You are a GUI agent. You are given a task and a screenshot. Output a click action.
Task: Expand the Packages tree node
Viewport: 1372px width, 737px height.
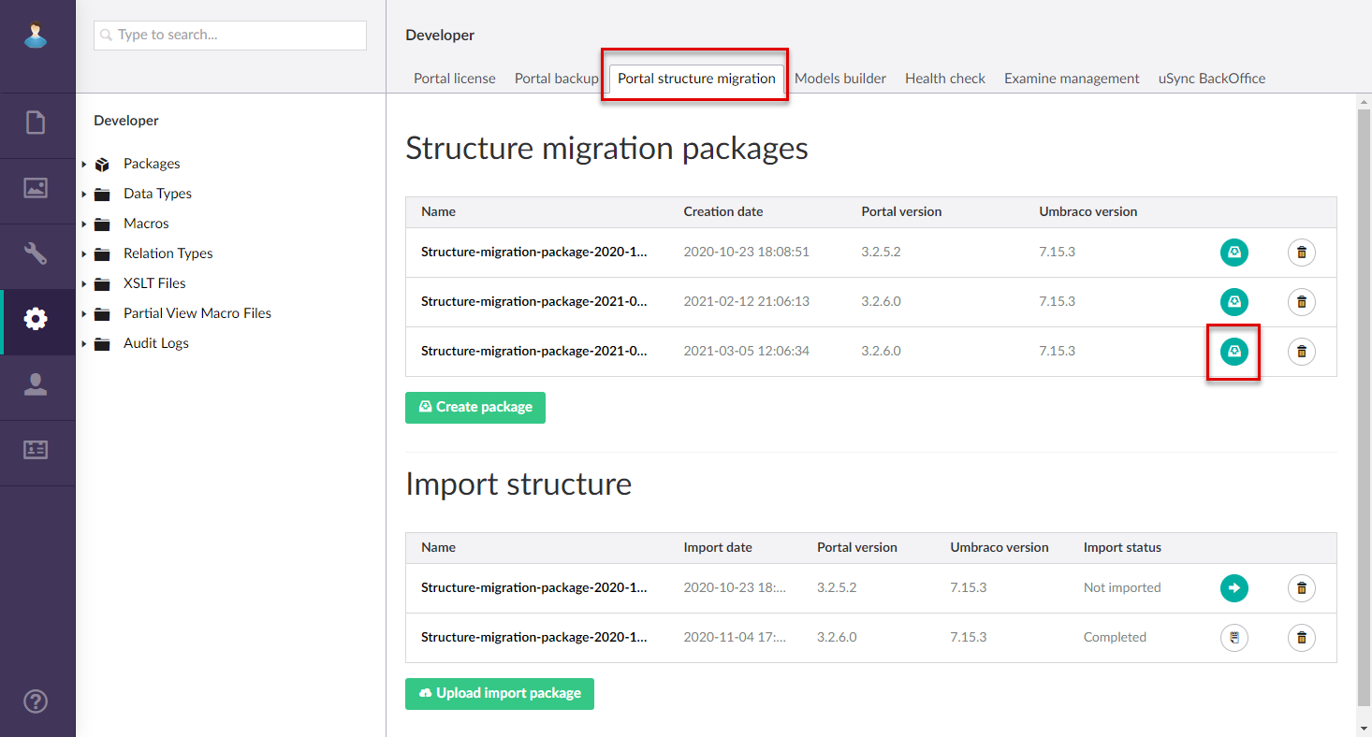point(84,164)
